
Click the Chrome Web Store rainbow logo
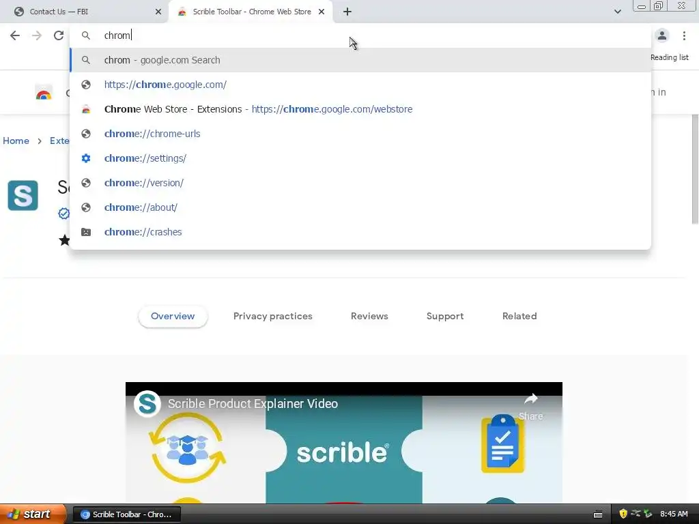tap(44, 92)
